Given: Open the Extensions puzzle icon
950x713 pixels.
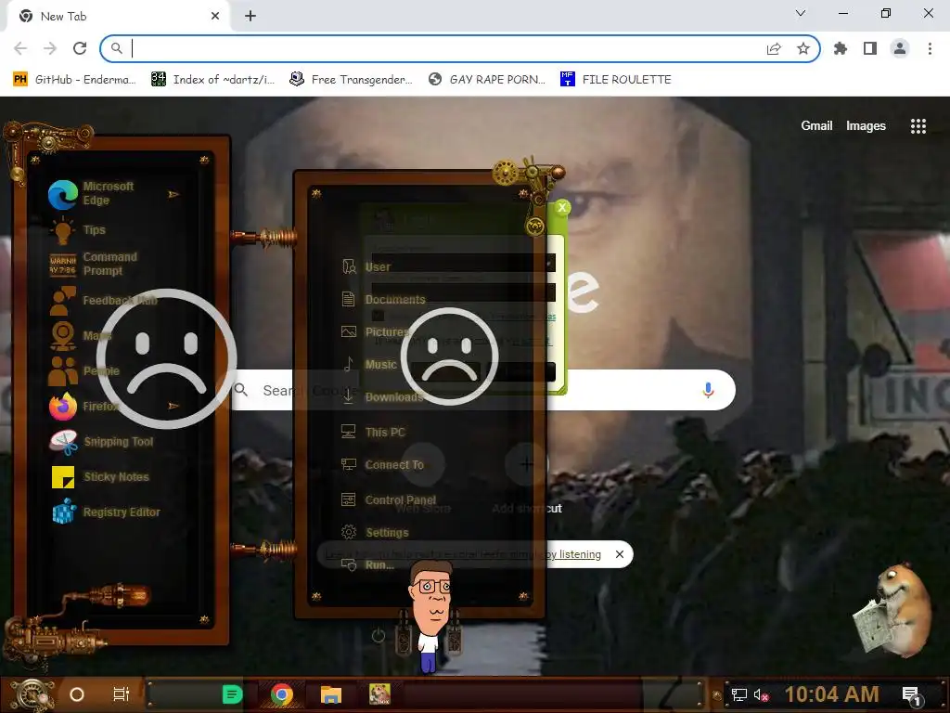Looking at the screenshot, I should tap(841, 48).
